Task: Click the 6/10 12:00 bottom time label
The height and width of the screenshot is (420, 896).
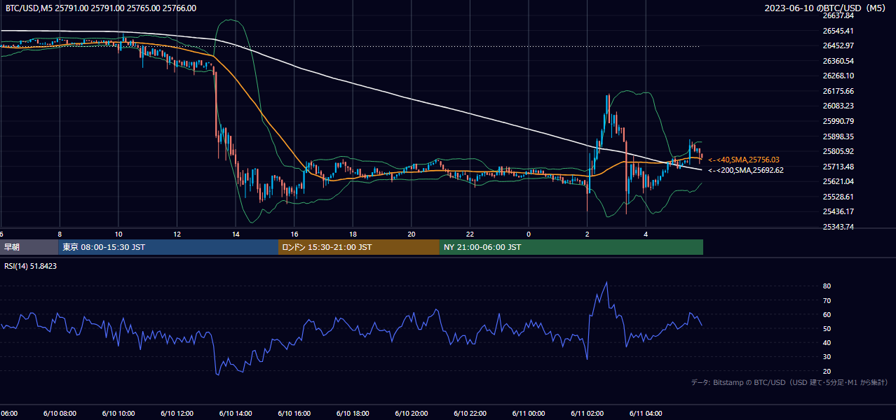Action: (x=177, y=413)
